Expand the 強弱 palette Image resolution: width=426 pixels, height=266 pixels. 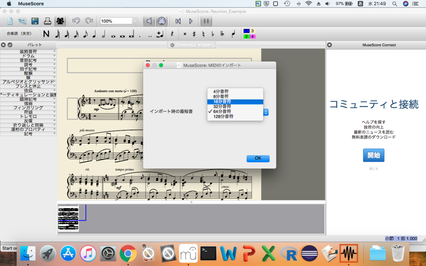coord(28,103)
